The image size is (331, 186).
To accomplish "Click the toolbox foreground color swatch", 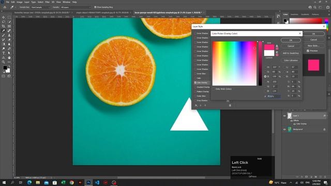I will click(5, 68).
